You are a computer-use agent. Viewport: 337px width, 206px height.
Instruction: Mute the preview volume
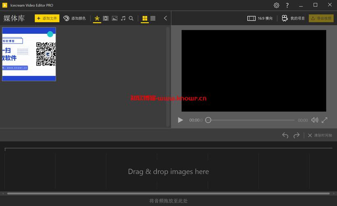click(x=315, y=120)
